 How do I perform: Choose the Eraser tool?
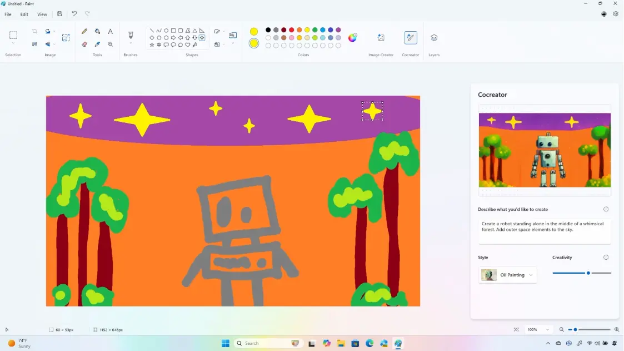(x=84, y=45)
